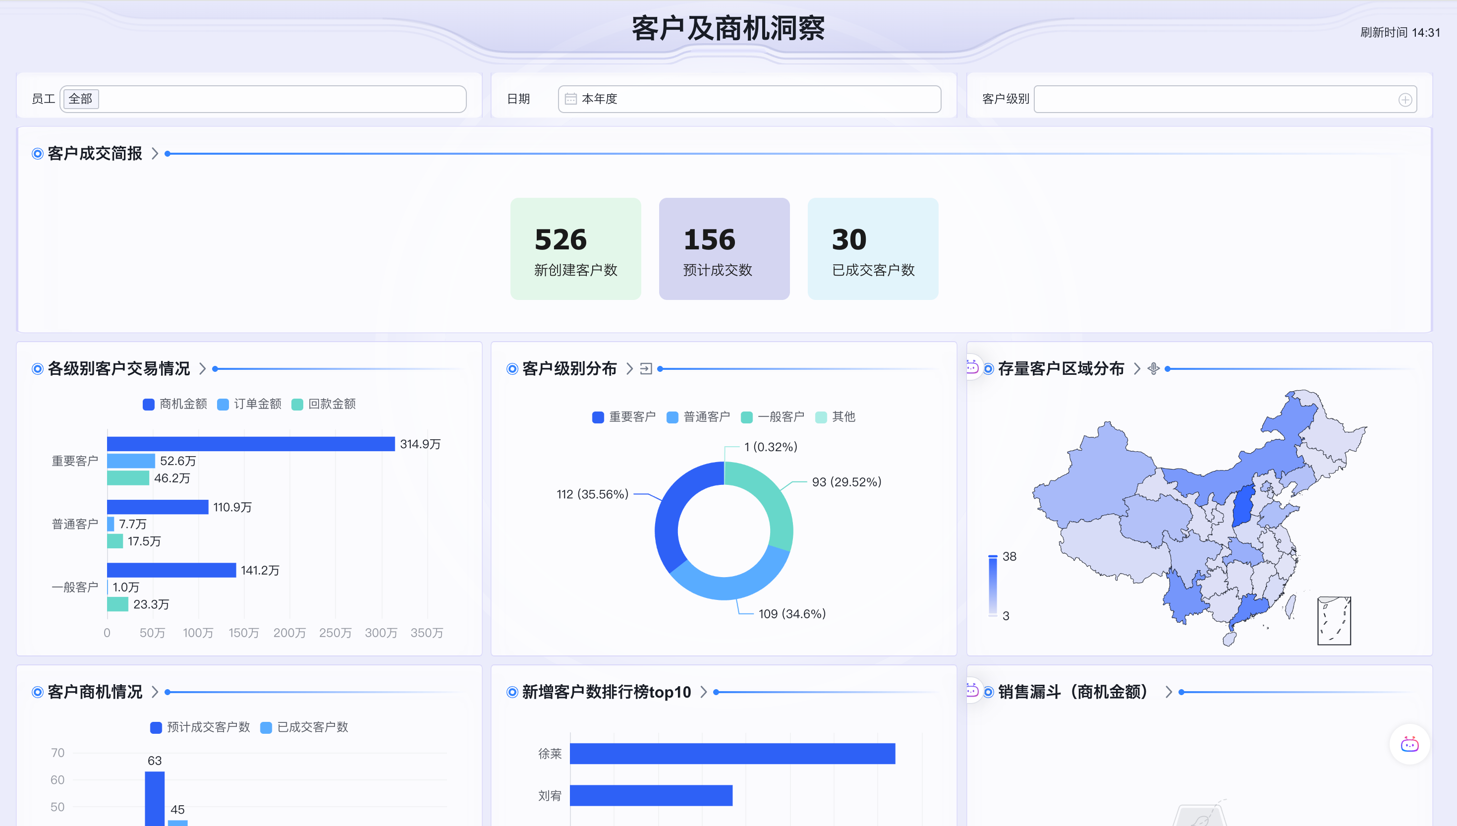Click the robot icon beside 销售漏斗 panel

[x=972, y=691]
